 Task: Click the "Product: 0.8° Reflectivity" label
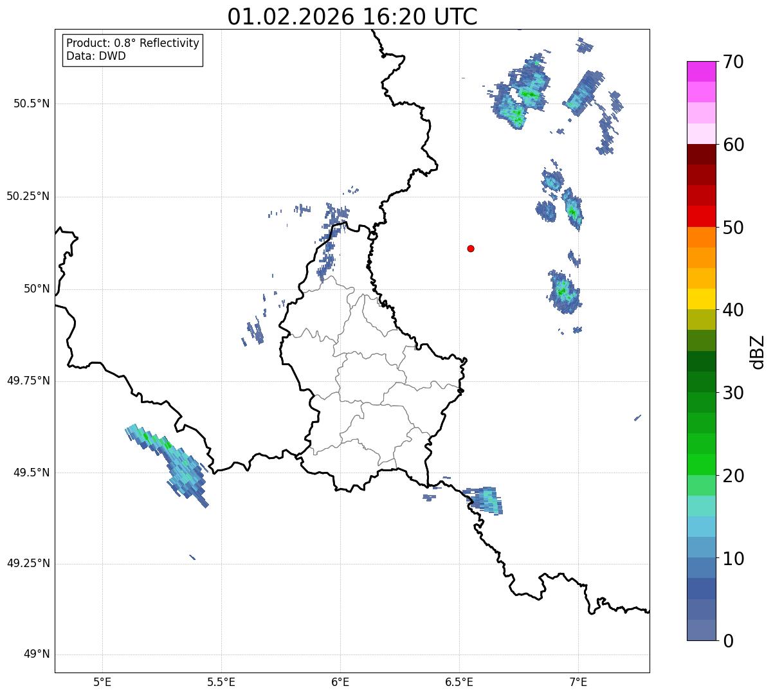133,43
